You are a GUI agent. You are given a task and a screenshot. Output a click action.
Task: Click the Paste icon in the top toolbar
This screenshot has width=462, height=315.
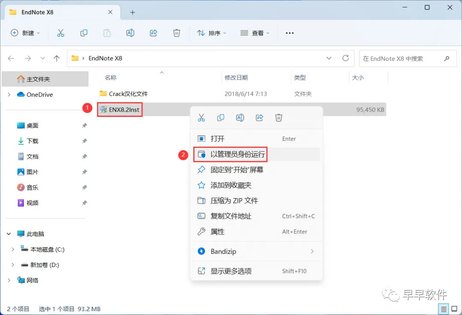pos(107,33)
